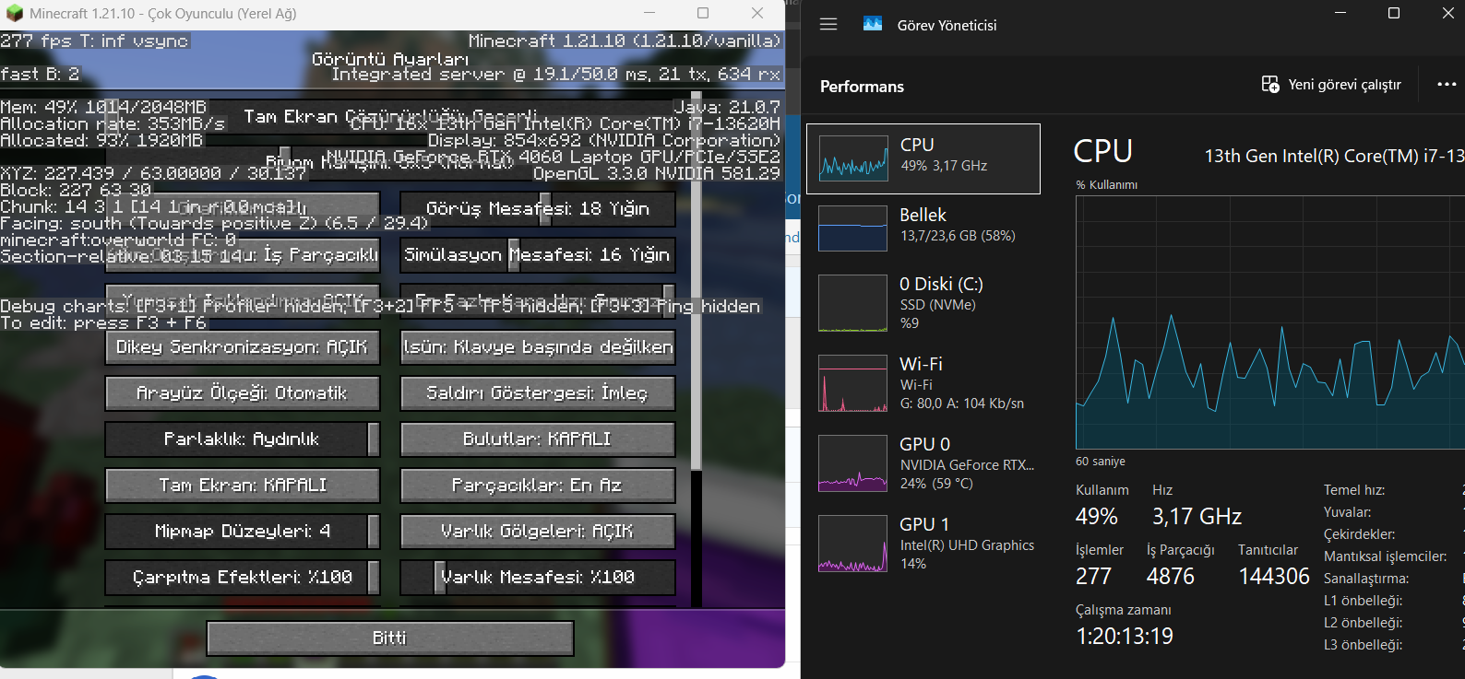Adjust the Varlık Mesafesi slider
The height and width of the screenshot is (679, 1465).
point(538,578)
